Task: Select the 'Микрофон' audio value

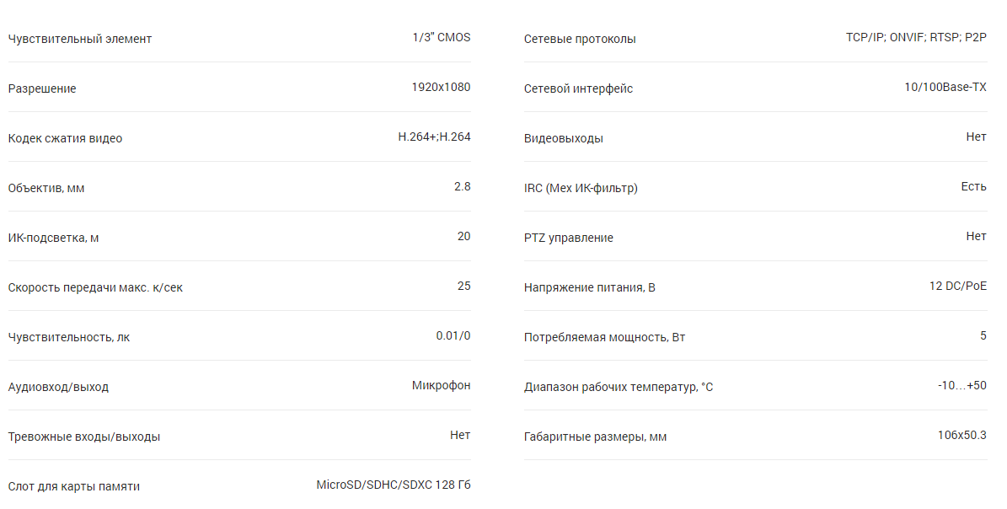Action: point(442,385)
